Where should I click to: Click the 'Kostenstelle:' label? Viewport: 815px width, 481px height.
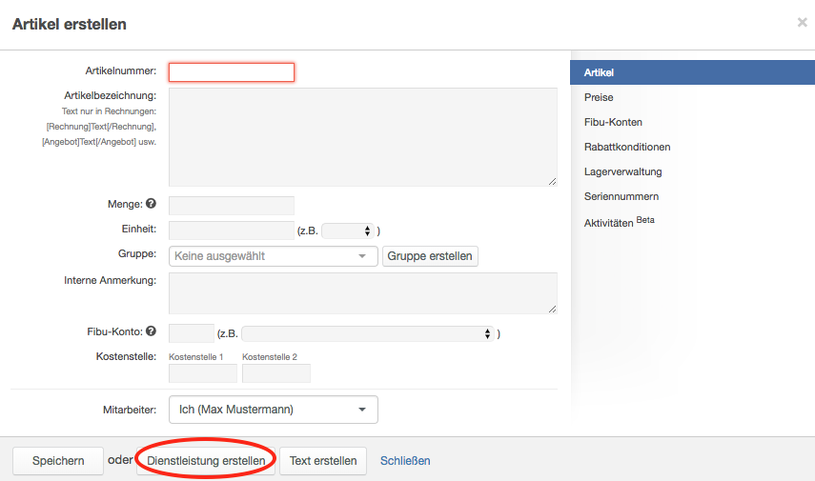pyautogui.click(x=126, y=356)
